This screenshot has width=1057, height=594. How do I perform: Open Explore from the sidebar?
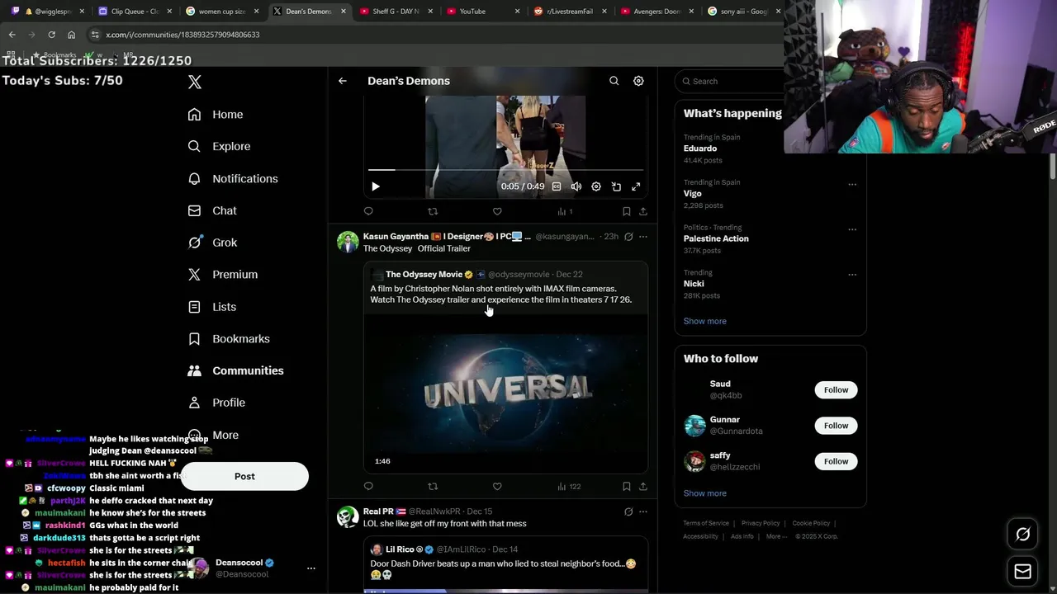pos(219,146)
